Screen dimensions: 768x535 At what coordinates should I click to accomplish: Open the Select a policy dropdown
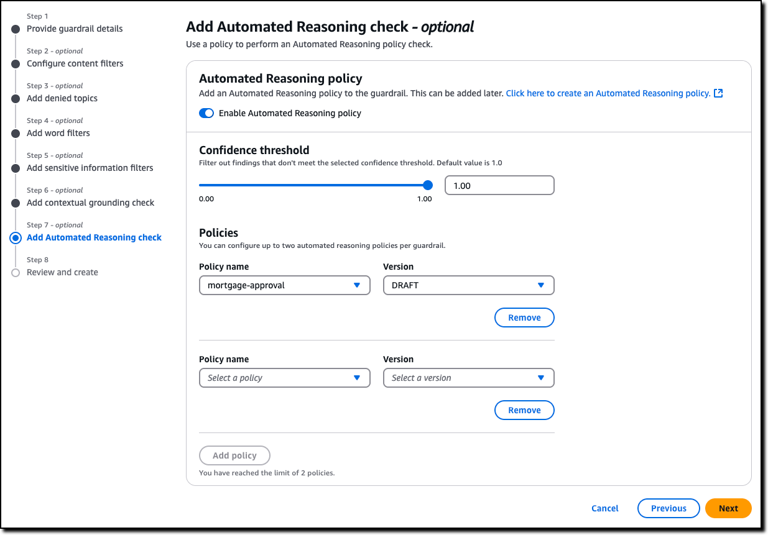(x=285, y=378)
